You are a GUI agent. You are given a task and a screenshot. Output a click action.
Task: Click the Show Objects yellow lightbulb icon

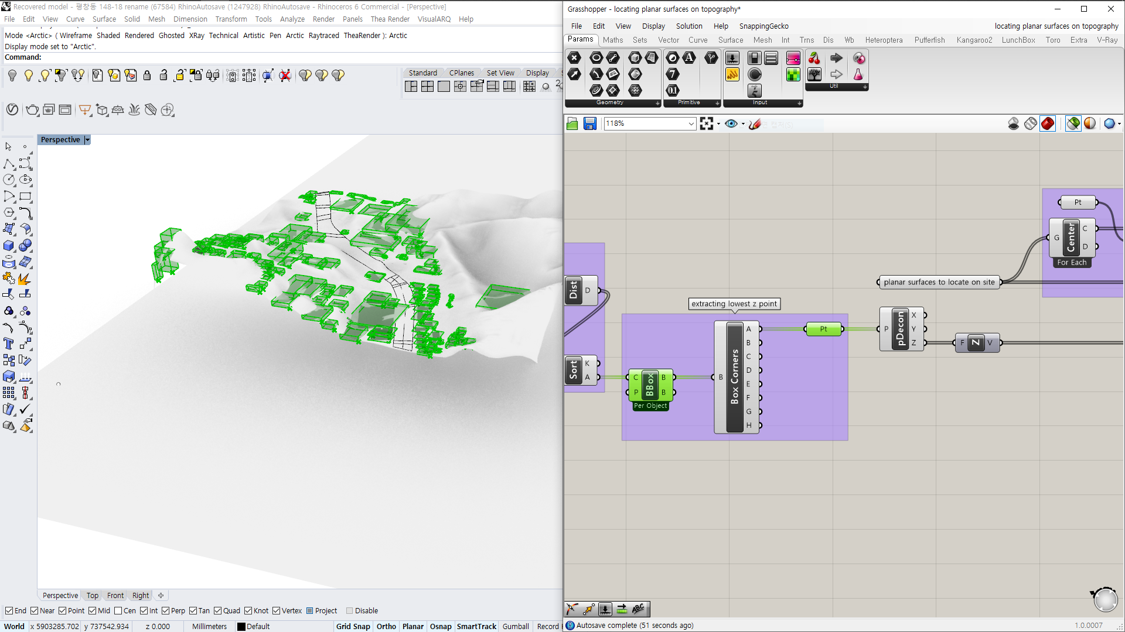tap(28, 75)
